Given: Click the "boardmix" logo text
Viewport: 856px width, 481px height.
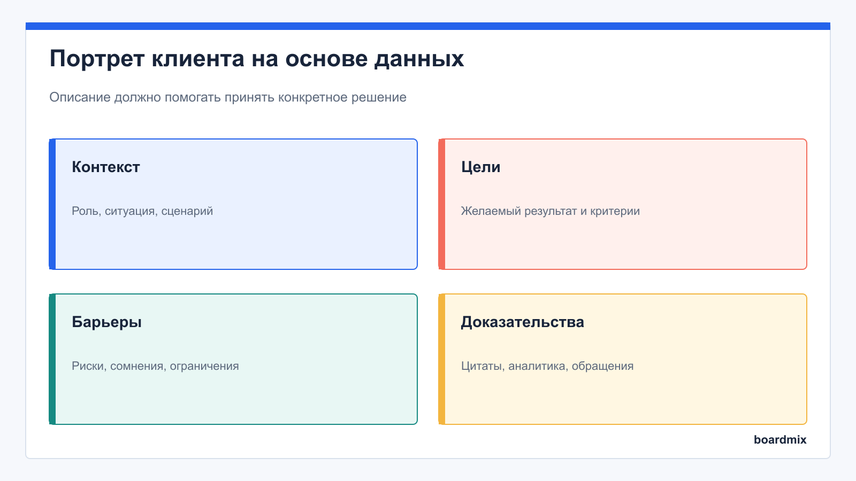Looking at the screenshot, I should click(x=780, y=440).
